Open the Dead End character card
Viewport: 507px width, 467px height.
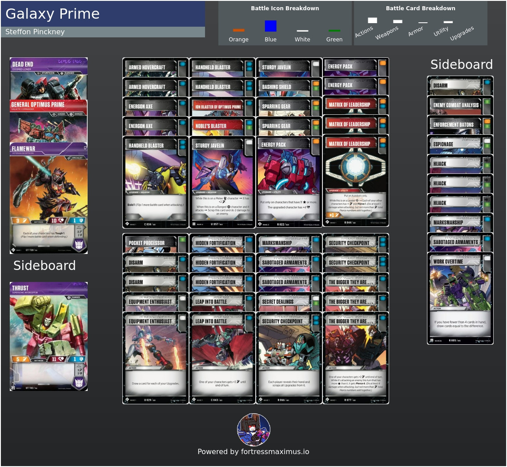(x=48, y=79)
